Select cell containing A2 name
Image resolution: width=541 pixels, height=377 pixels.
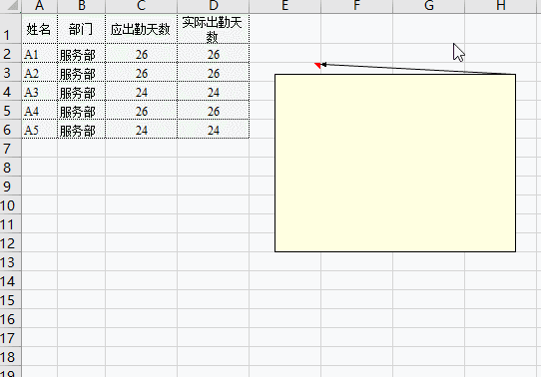click(x=39, y=72)
